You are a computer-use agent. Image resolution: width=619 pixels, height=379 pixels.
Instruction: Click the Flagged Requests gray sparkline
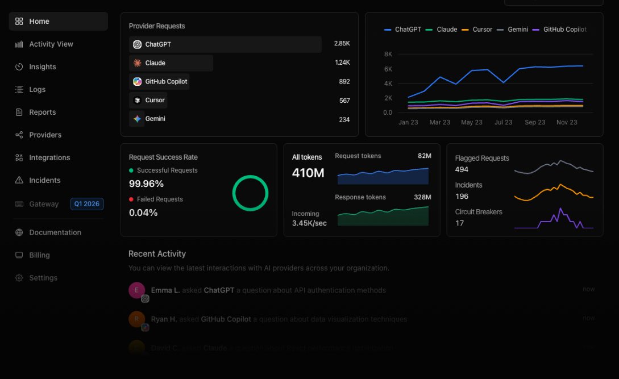pos(554,167)
